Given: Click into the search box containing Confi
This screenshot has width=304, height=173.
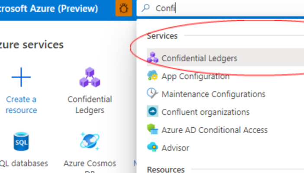Looking at the screenshot, I should 220,8.
